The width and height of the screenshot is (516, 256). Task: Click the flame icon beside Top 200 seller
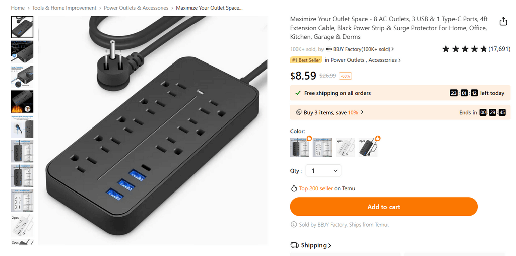tap(294, 188)
